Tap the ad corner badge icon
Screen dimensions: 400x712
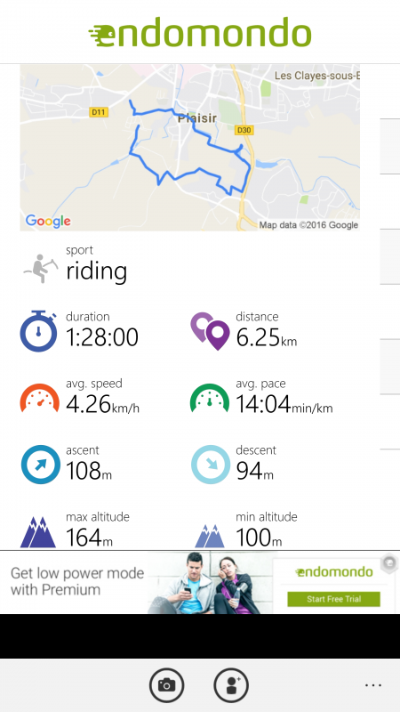pos(389,563)
